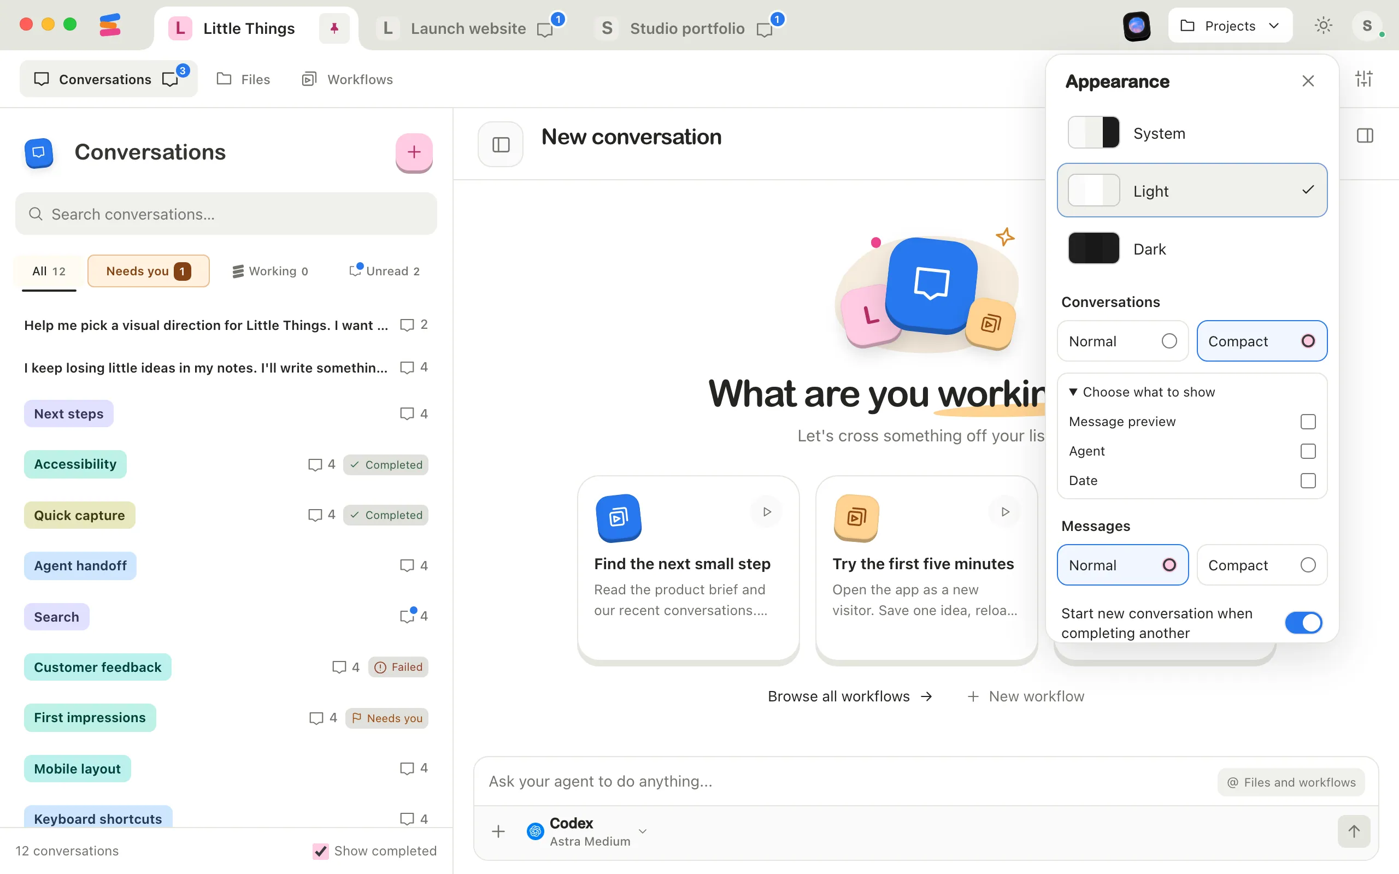Select Compact messages density

[x=1261, y=565]
